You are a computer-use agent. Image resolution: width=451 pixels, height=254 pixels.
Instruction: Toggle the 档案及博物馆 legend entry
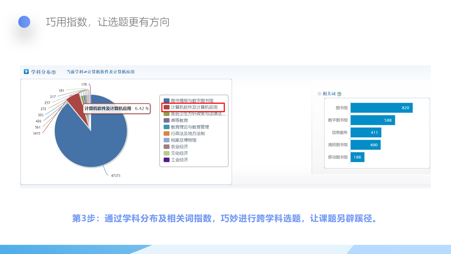click(183, 140)
